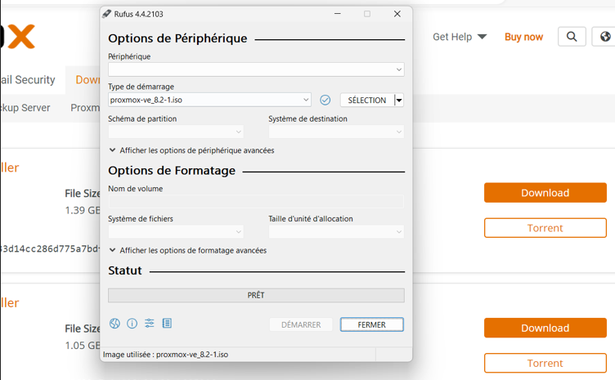The image size is (615, 380).
Task: Open the boot type dropdown showing proxmox-ve_8.2-1.iso
Action: 209,100
